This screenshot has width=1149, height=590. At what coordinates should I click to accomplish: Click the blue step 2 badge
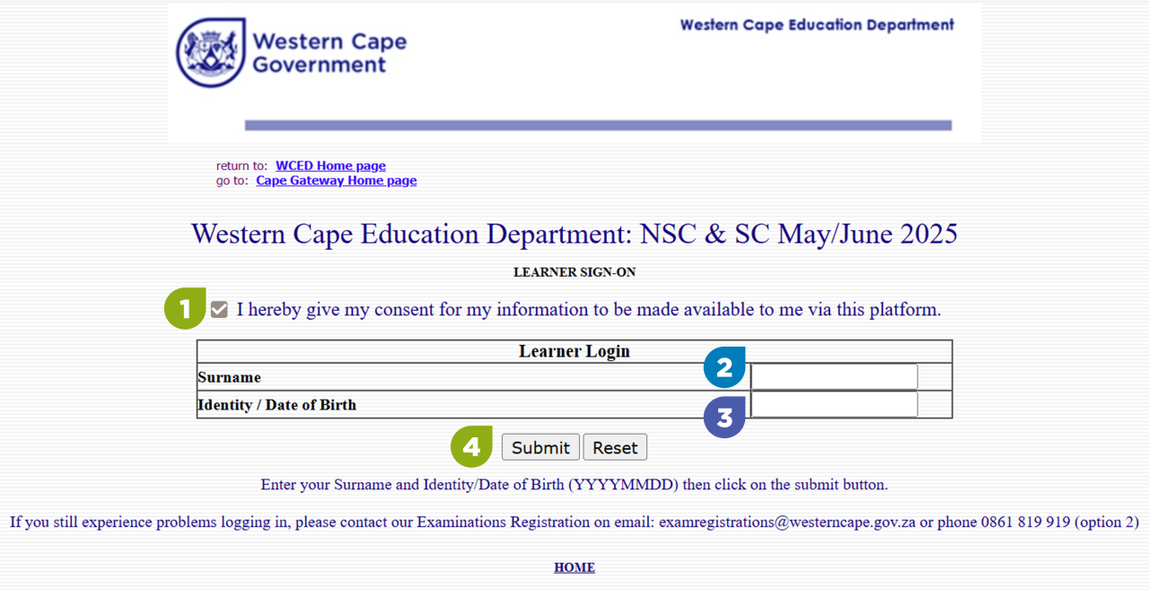tap(725, 366)
